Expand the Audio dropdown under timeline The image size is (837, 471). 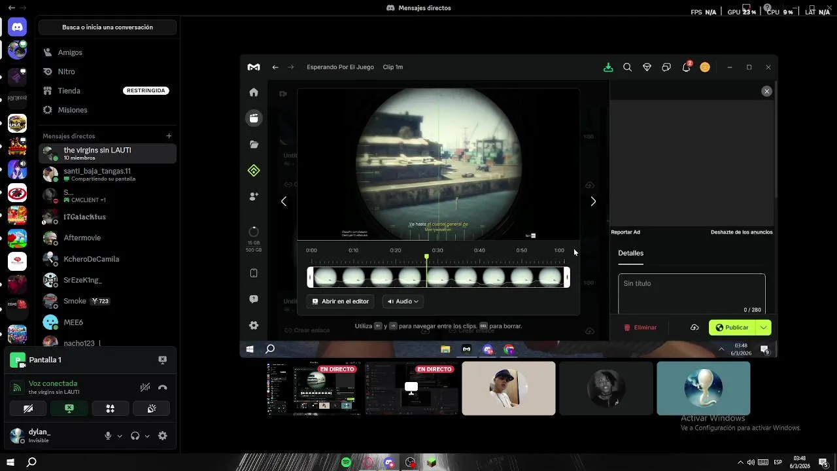(x=403, y=302)
